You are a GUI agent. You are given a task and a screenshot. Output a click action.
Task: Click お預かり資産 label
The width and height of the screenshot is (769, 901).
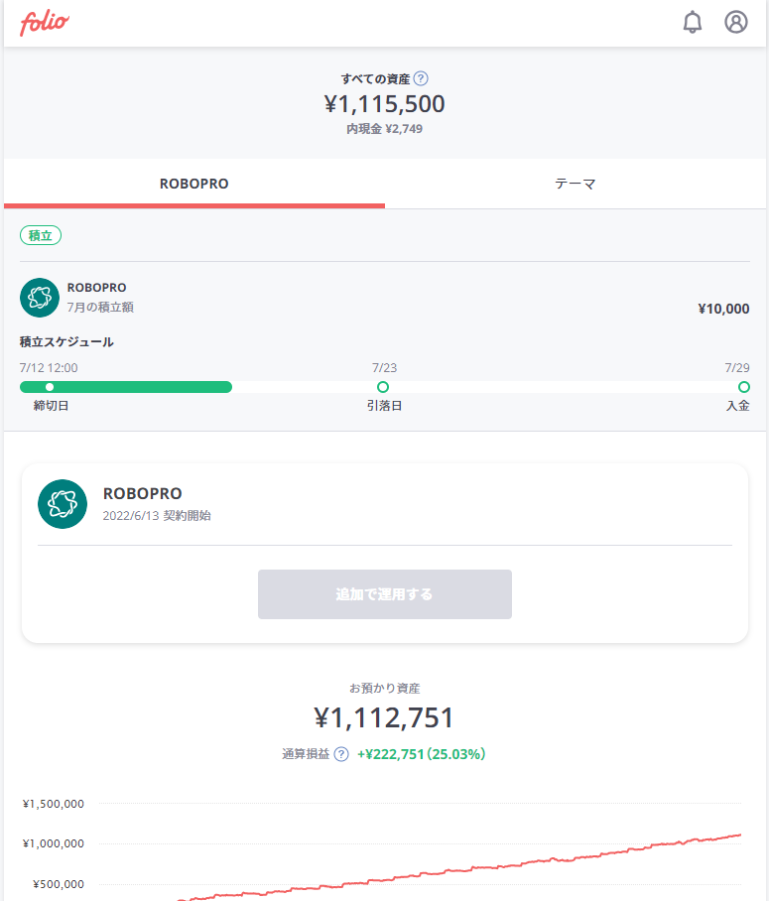[x=385, y=688]
